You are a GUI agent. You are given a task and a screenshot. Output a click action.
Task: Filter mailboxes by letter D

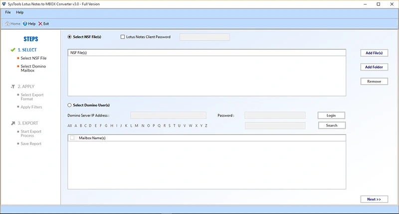(90, 125)
